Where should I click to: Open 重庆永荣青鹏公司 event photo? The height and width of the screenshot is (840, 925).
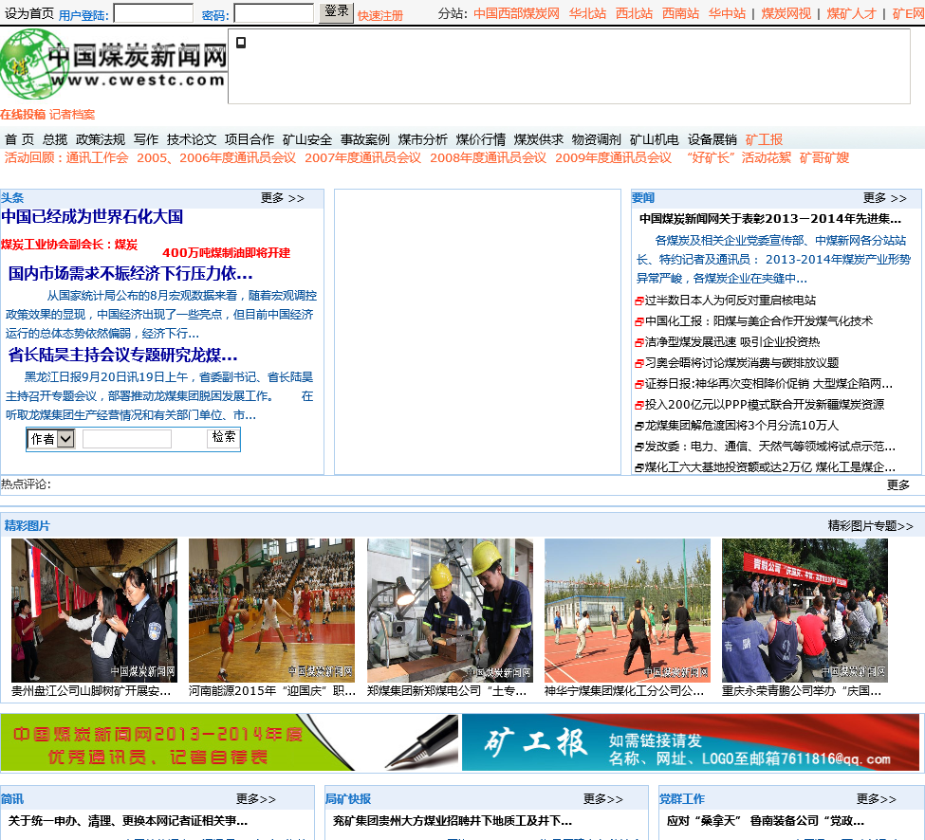coord(805,611)
